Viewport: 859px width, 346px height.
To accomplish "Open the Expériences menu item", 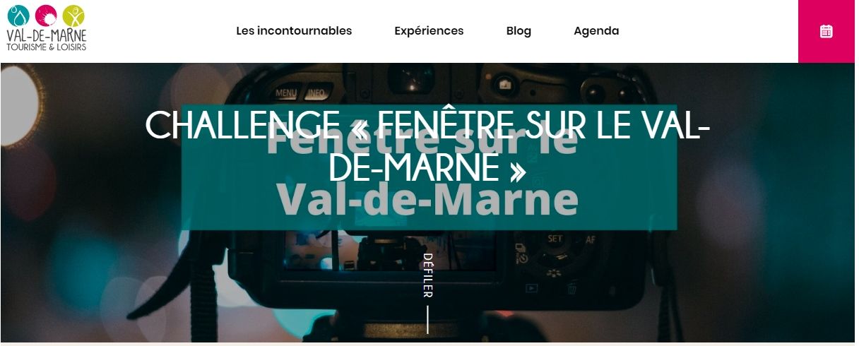I will point(429,31).
